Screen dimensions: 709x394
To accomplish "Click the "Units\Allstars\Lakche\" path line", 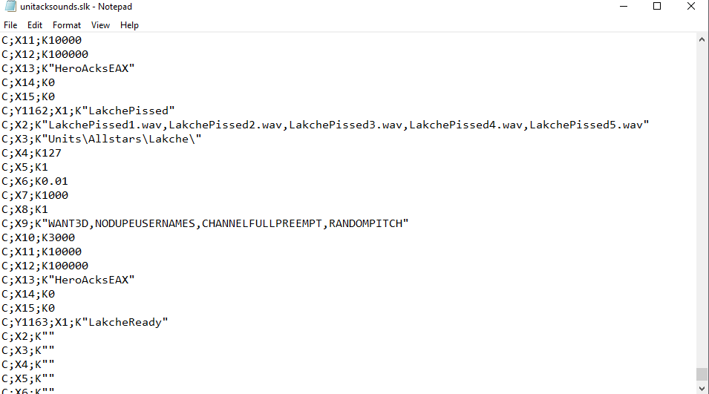I will [101, 139].
